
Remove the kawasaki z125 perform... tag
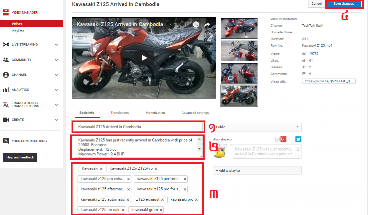[185, 179]
